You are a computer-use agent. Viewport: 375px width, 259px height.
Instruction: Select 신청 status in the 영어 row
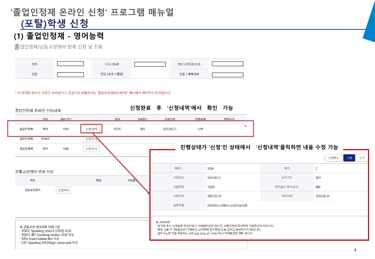[200, 129]
